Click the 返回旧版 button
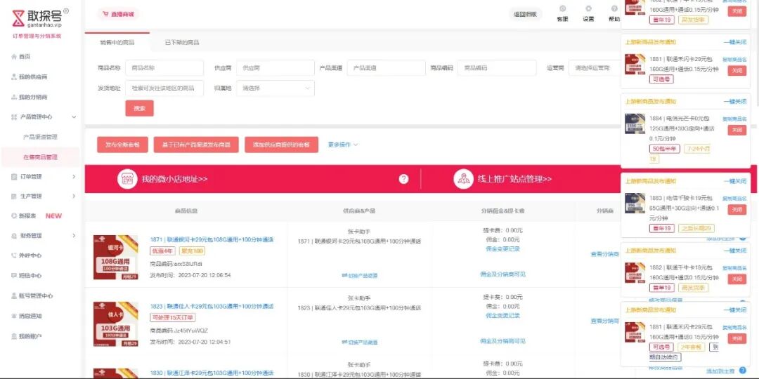The height and width of the screenshot is (379, 759). click(525, 15)
